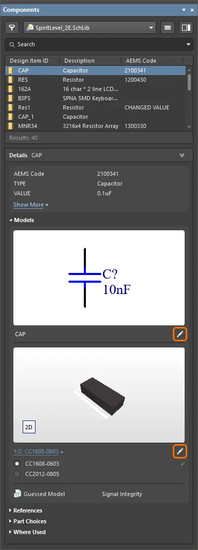This screenshot has height=550, width=198.
Task: Sort by the Description column header
Action: pos(79,61)
